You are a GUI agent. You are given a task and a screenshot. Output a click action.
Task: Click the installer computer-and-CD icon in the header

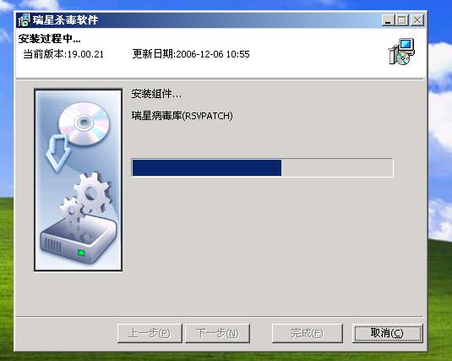click(x=401, y=52)
